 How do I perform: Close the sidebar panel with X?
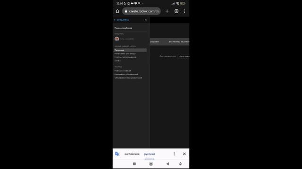[146, 20]
